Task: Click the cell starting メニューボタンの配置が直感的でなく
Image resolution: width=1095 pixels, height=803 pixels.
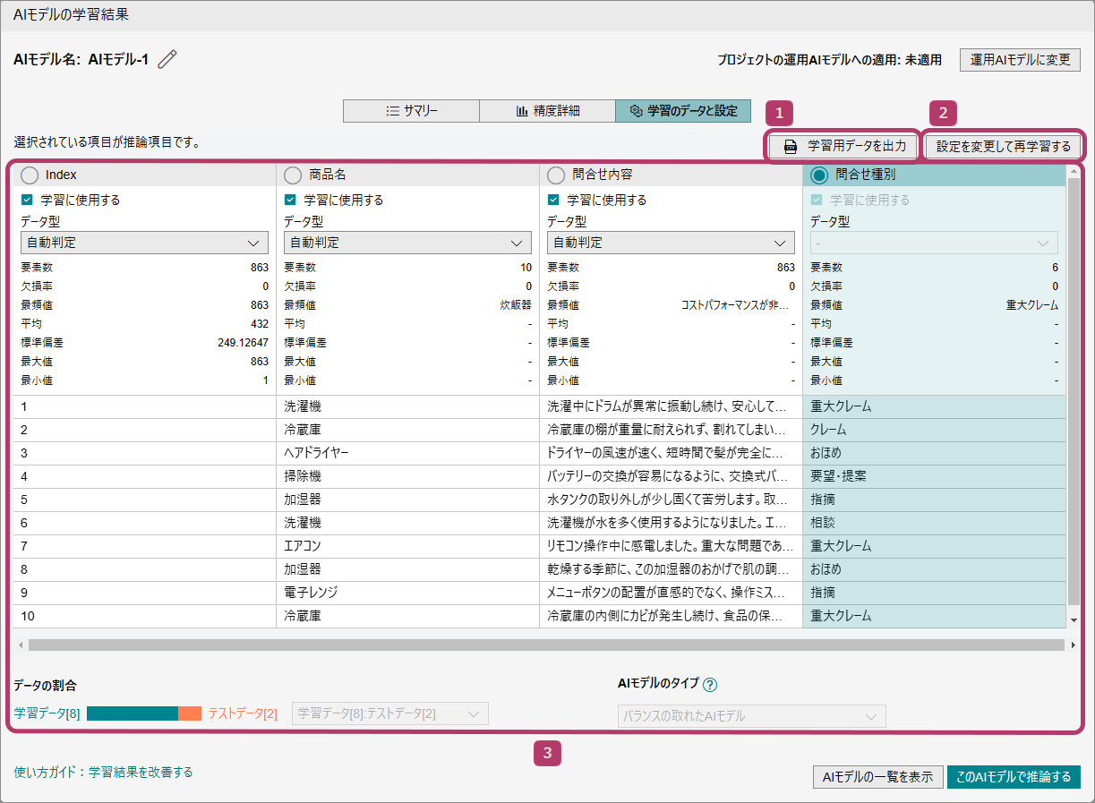Action: (671, 593)
